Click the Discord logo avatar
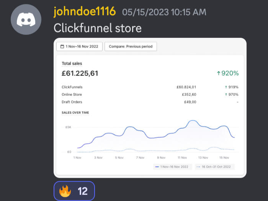Screen dimensions: 268x201 point(26,20)
